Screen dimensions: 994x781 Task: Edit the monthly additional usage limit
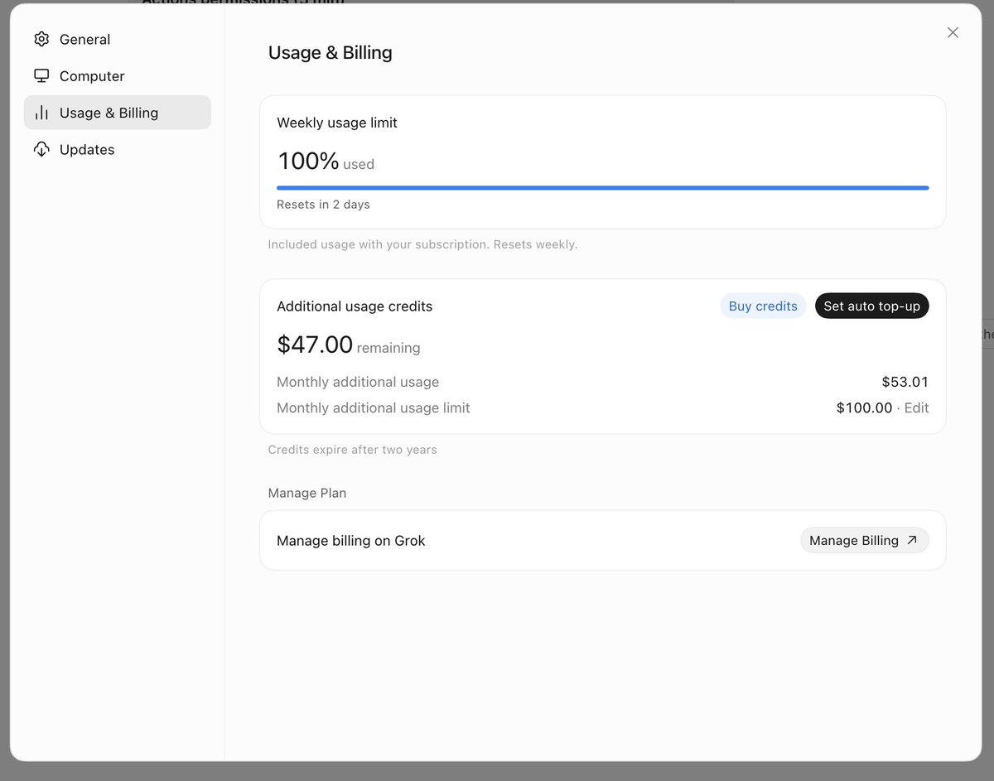[916, 407]
